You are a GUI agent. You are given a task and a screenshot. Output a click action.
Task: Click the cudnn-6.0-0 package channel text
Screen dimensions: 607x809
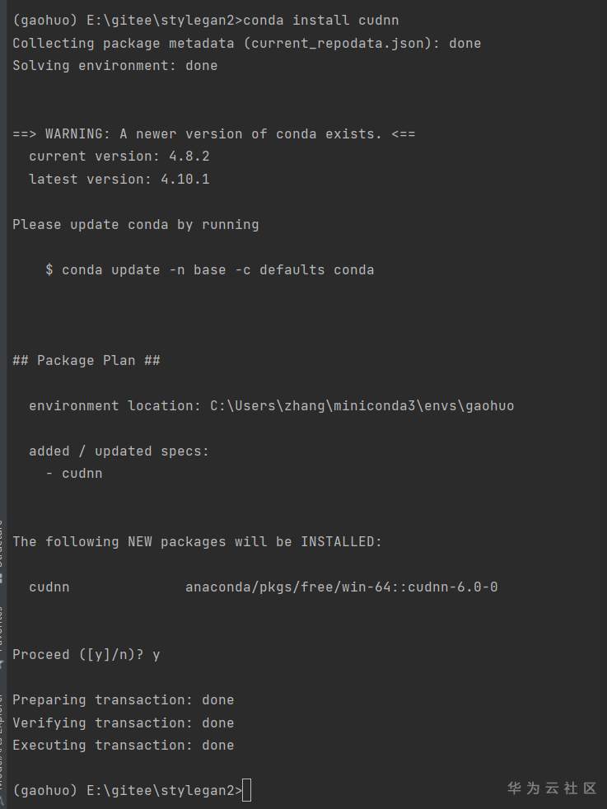click(341, 587)
